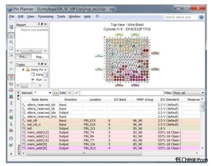211x166 pixels.
Task: Open the Filter Pins: all dropdown
Action: 189,93
